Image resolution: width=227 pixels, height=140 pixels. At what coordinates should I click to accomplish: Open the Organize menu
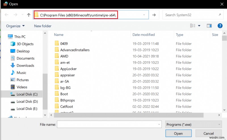point(15,26)
